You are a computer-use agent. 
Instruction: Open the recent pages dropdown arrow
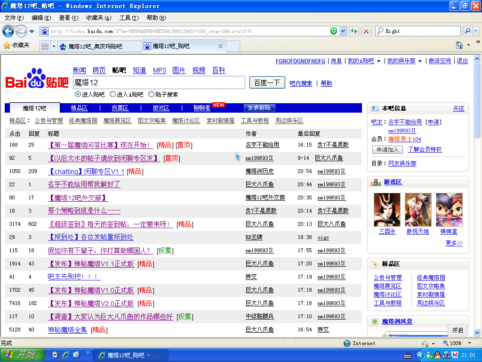[32, 32]
